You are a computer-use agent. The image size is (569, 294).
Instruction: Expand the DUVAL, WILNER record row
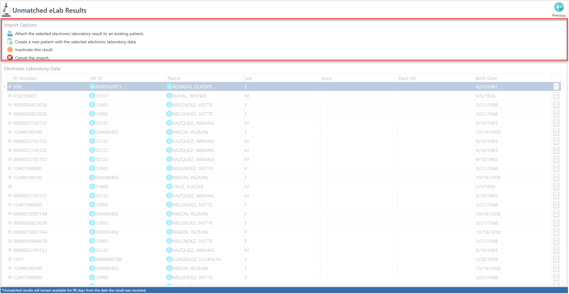point(10,95)
